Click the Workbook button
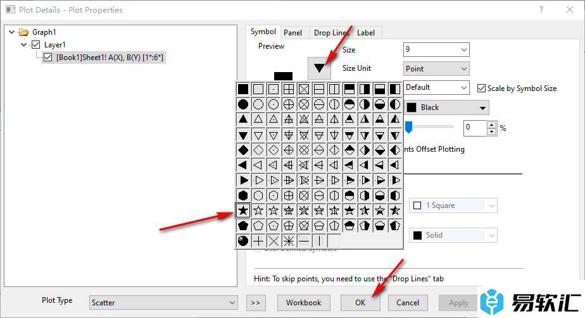 pos(304,302)
